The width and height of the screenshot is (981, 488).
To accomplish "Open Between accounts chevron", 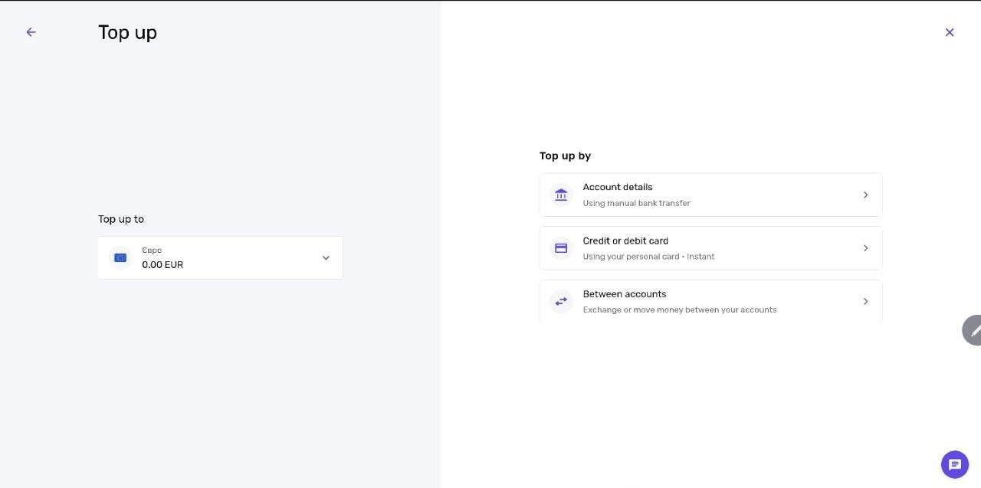I will [x=866, y=302].
